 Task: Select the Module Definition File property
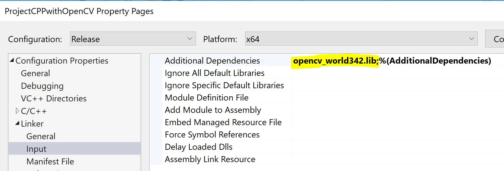[x=207, y=98]
